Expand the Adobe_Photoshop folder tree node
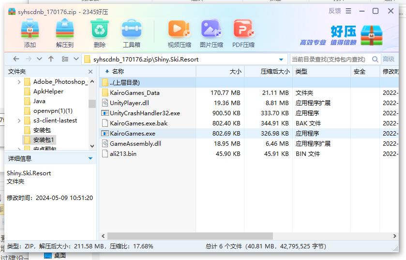406x260 pixels. [x=19, y=82]
